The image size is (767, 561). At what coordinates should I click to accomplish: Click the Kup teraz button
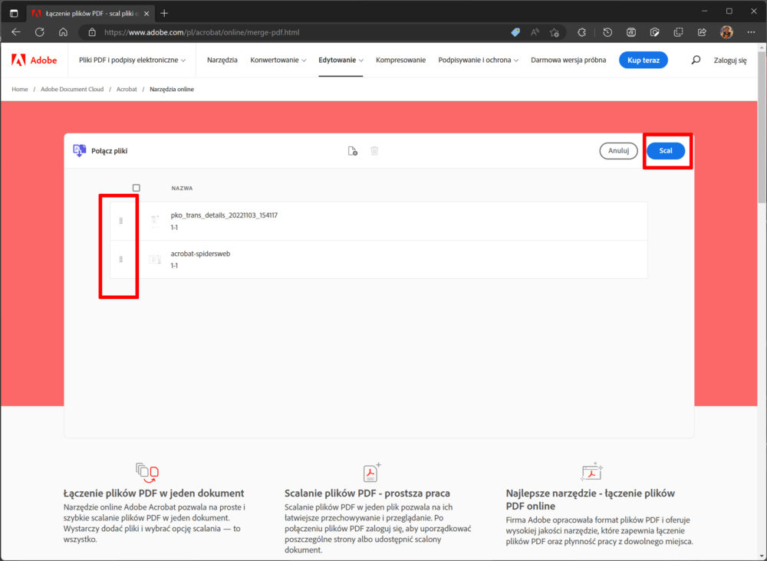pyautogui.click(x=644, y=60)
